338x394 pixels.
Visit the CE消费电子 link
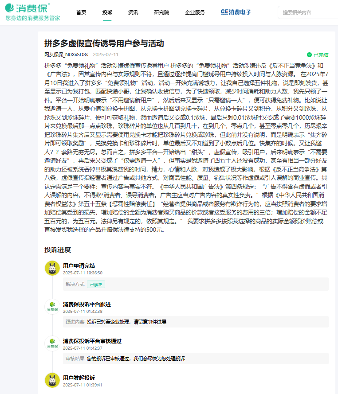[236, 12]
